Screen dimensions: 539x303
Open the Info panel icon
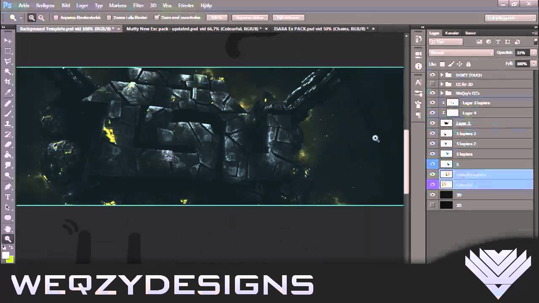click(418, 66)
